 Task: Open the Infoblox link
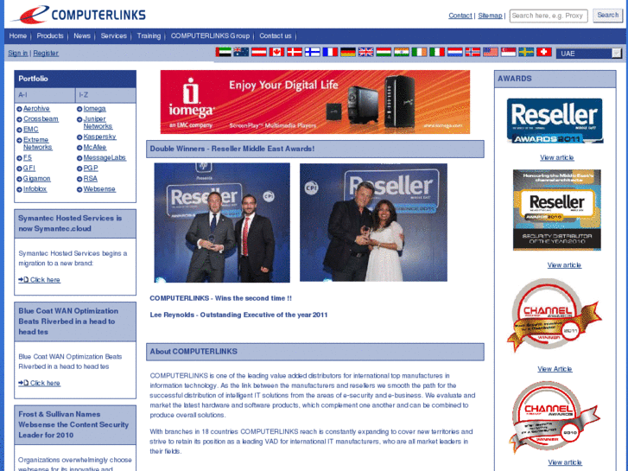tap(35, 189)
